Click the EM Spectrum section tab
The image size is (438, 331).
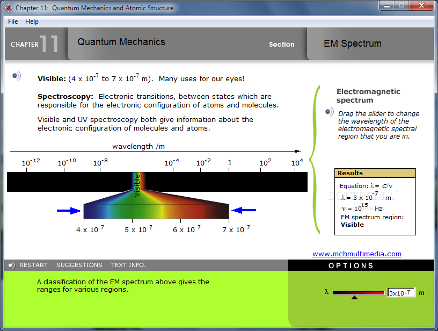click(x=353, y=44)
